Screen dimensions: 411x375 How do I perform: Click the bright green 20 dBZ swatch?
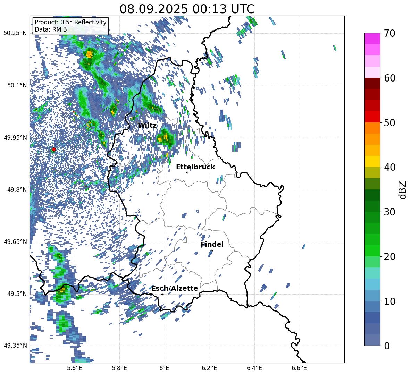[372, 250]
